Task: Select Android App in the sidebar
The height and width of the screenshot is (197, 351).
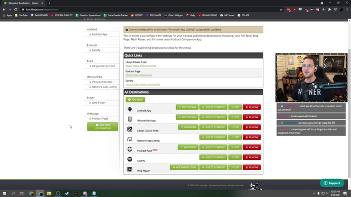Action: (99, 34)
